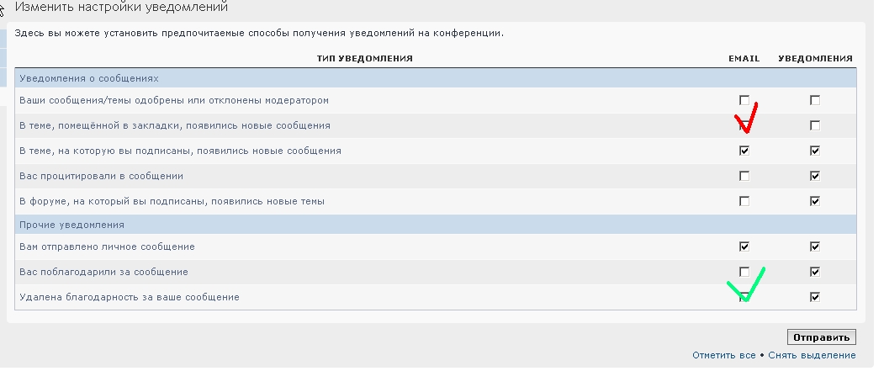Enable email for new topics in subscribed forum
Viewport: 884px width, 387px height.
coord(744,202)
